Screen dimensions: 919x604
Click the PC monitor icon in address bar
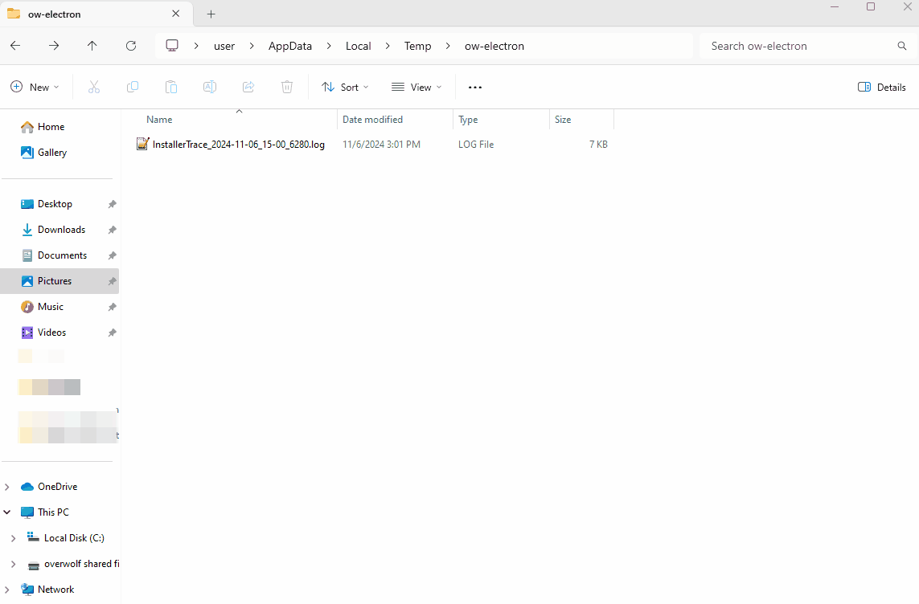point(172,46)
